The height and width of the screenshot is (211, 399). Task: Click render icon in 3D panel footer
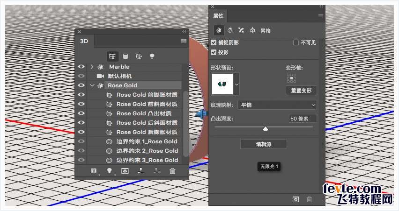tap(125, 171)
